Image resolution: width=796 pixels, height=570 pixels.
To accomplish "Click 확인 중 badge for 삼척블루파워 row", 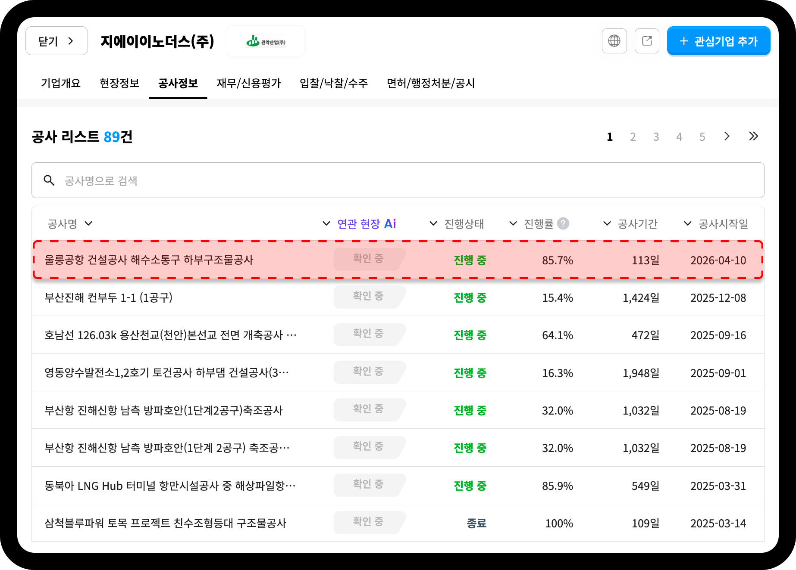I will [x=369, y=522].
